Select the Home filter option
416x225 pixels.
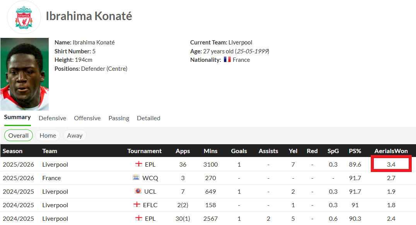48,136
